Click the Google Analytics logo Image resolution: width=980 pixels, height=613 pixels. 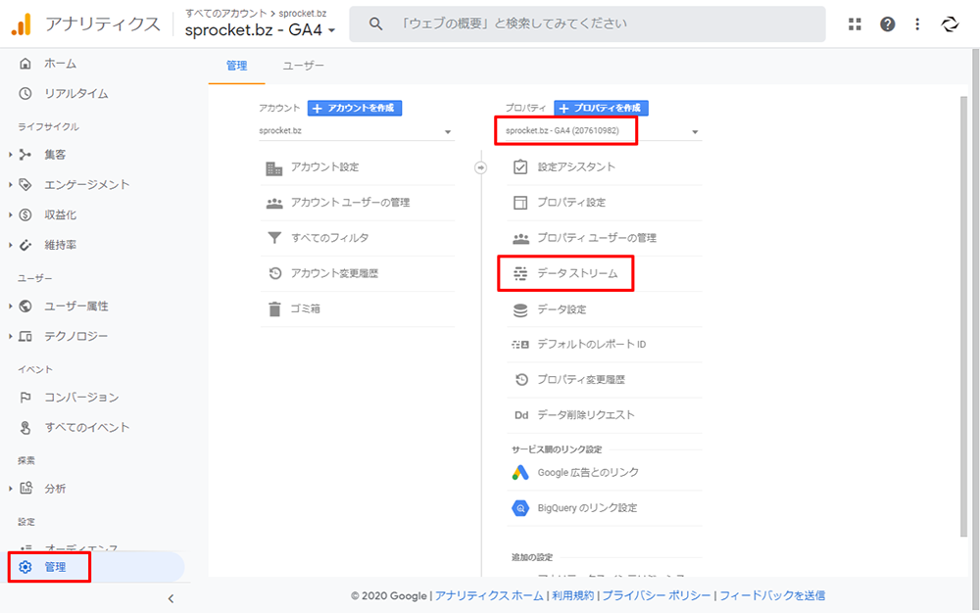click(22, 24)
